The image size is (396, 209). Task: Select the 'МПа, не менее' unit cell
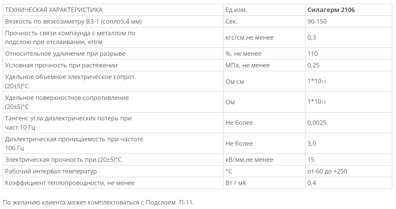[x=264, y=65]
